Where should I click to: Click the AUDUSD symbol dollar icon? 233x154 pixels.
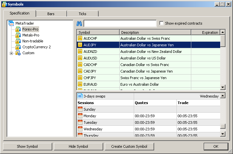(x=80, y=58)
